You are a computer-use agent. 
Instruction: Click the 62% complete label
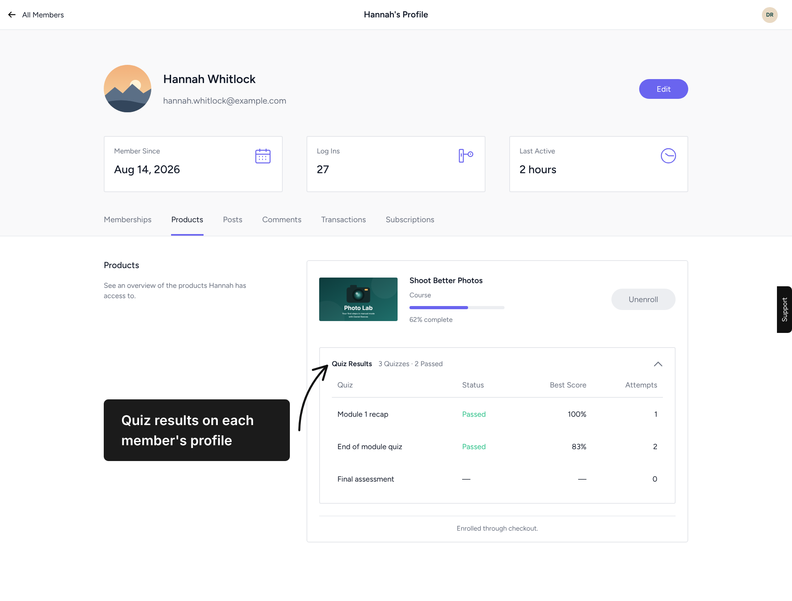pyautogui.click(x=431, y=319)
